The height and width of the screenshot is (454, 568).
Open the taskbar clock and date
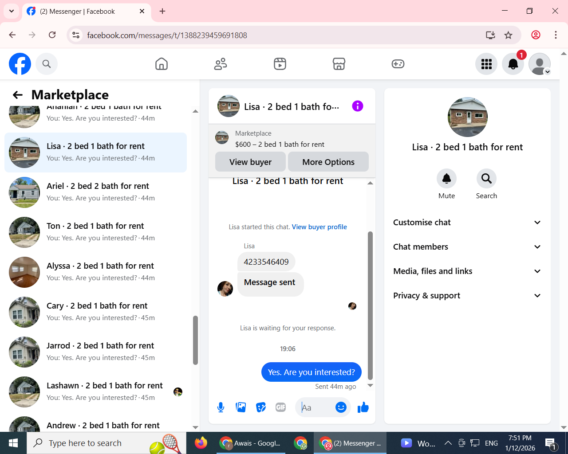tap(520, 443)
